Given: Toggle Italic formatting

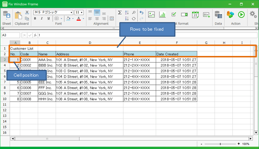Looking at the screenshot, I should tap(42, 19).
